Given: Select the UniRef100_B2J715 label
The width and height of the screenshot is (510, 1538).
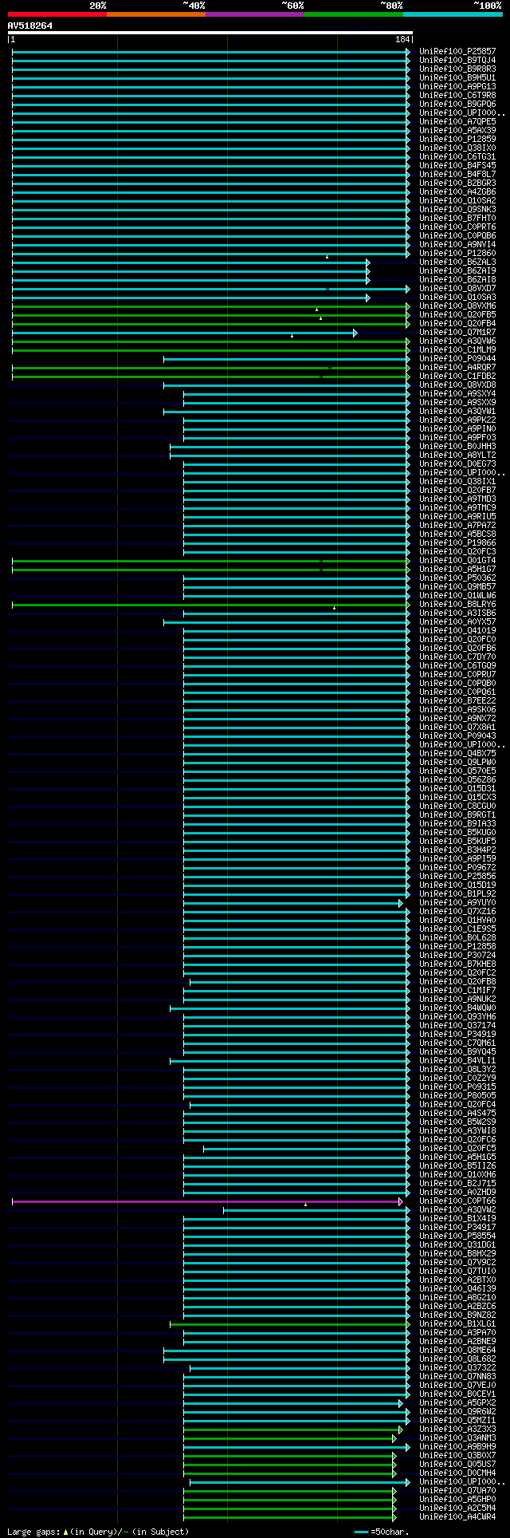Looking at the screenshot, I should pyautogui.click(x=457, y=1184).
